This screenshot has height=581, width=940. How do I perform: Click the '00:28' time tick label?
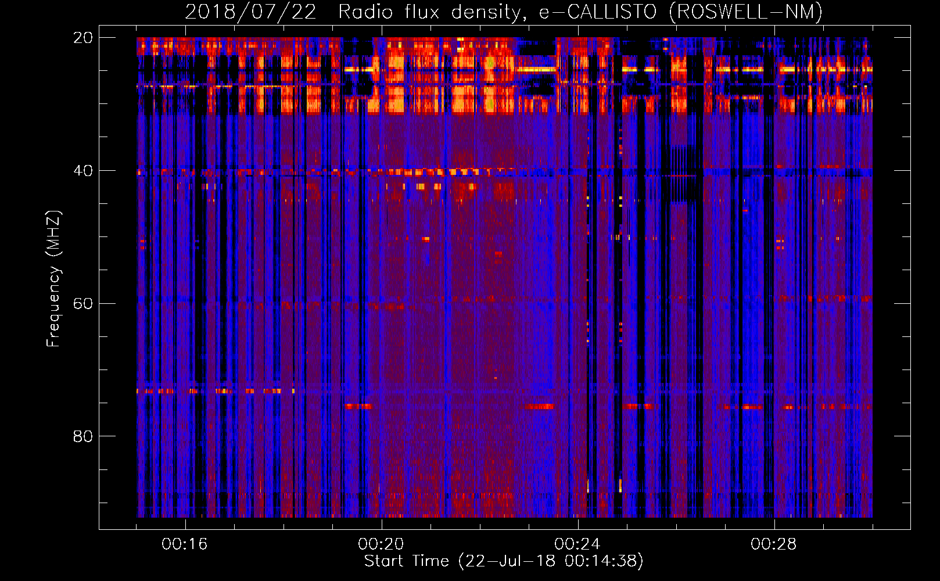point(774,544)
